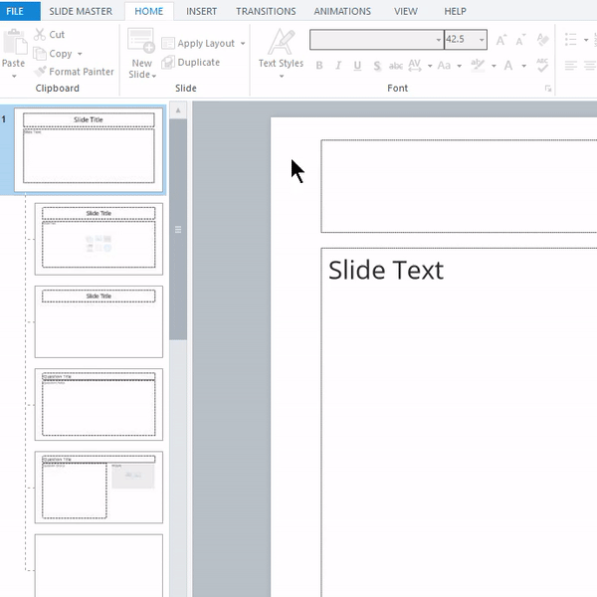Viewport: 597px width, 597px height.
Task: Expand the highlight color dropdown arrow
Action: click(494, 66)
